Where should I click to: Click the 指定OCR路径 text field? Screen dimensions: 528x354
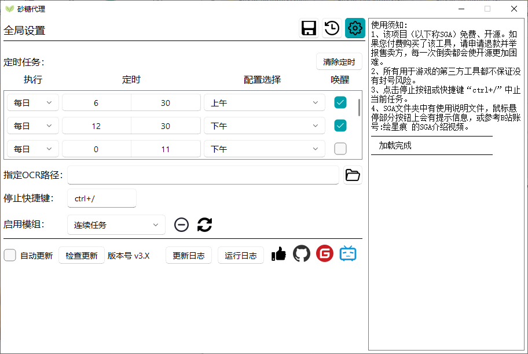point(203,175)
